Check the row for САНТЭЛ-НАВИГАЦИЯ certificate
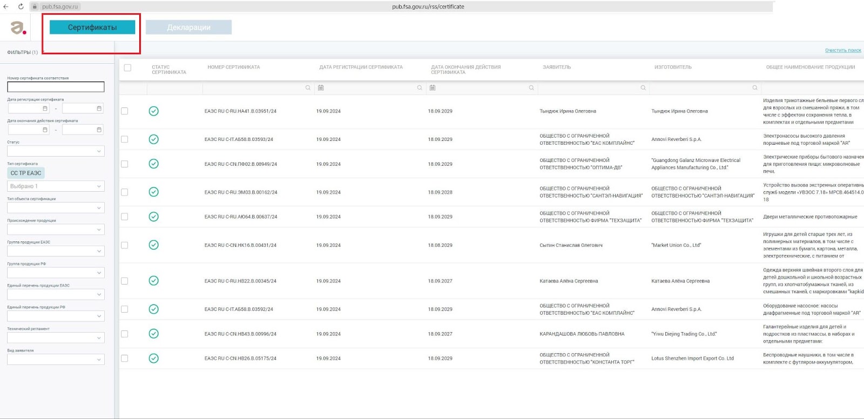This screenshot has height=419, width=864. pos(125,192)
